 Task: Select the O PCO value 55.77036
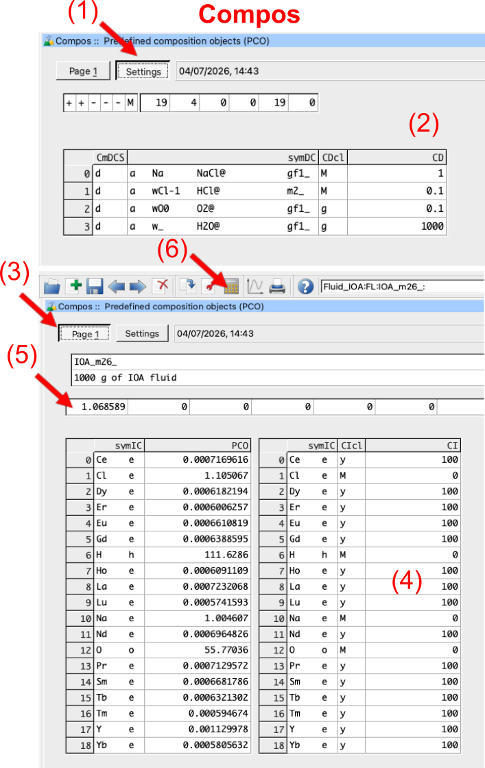pos(198,650)
